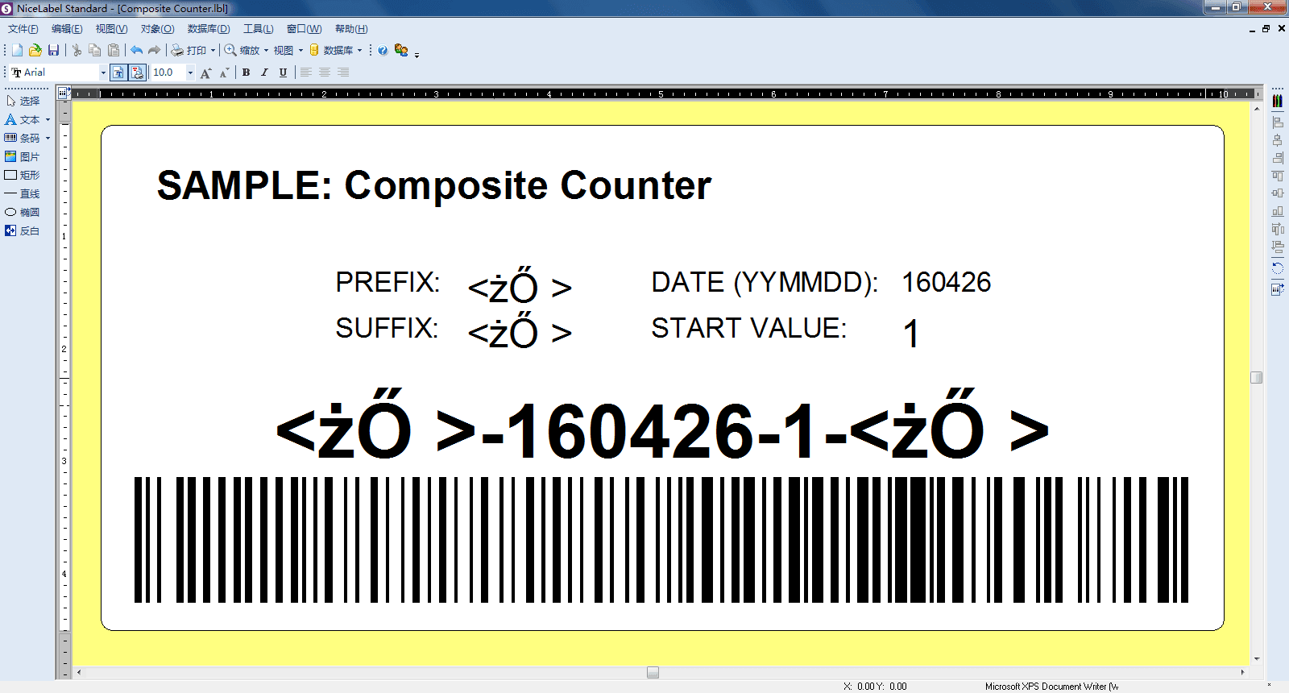Open the 文件 File menu

pos(23,29)
